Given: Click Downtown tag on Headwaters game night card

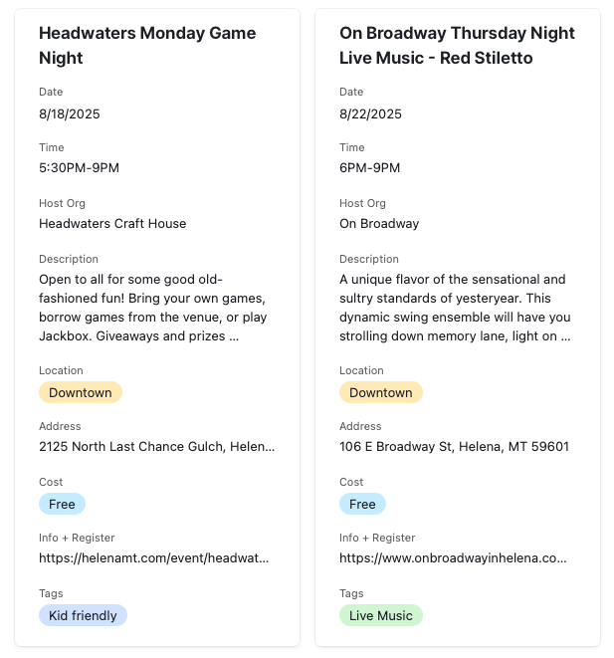Looking at the screenshot, I should pos(80,392).
